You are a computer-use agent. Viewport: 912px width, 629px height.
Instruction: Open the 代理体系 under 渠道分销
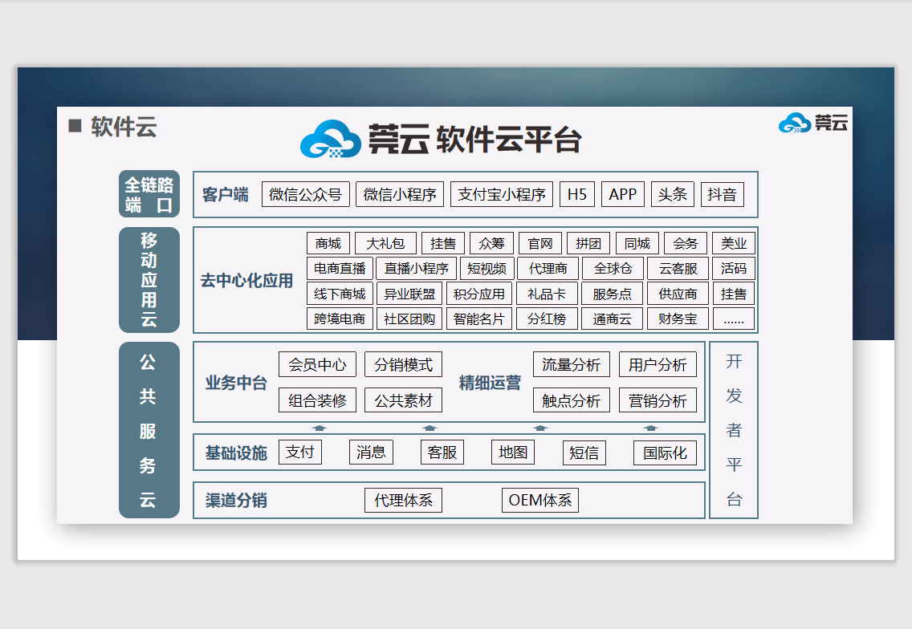(403, 500)
